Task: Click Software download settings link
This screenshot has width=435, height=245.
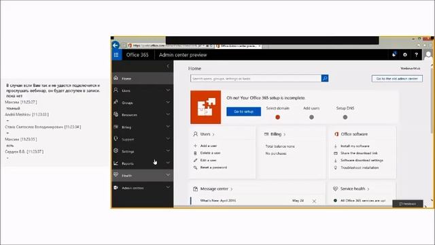Action: [x=362, y=161]
